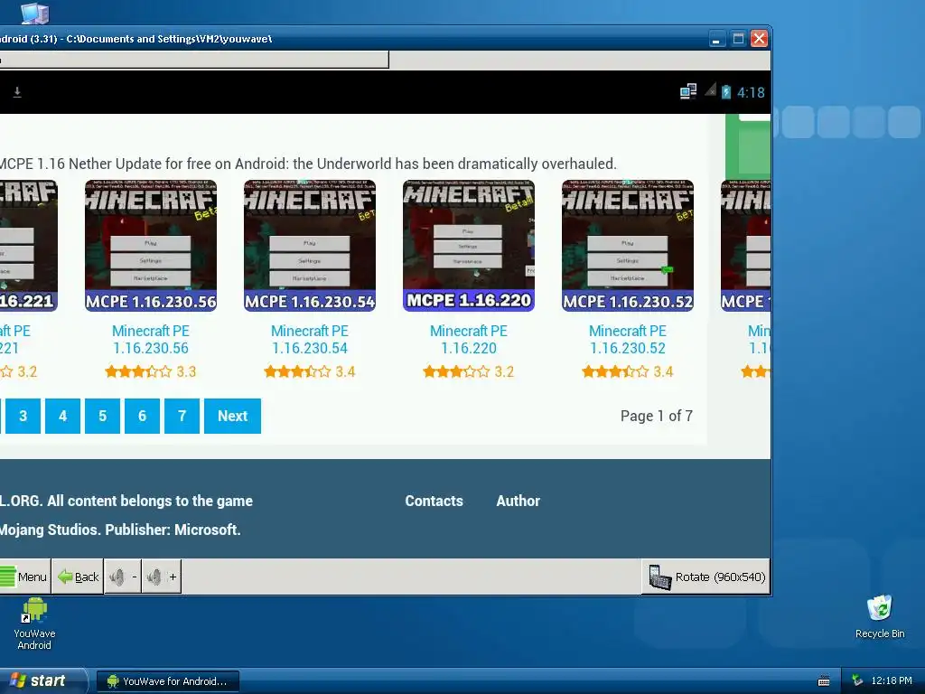
Task: Click the My Computer icon at desktop top
Action: click(x=35, y=13)
